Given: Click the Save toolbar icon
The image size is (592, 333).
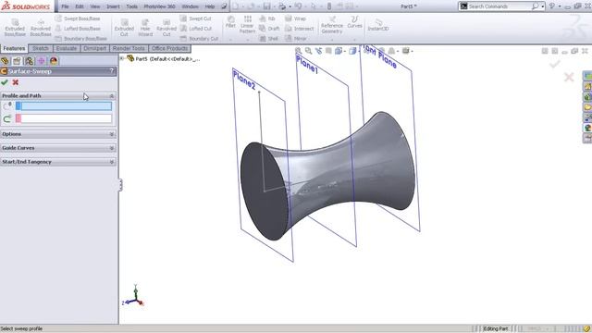Looking at the screenshot, I should tap(266, 6).
